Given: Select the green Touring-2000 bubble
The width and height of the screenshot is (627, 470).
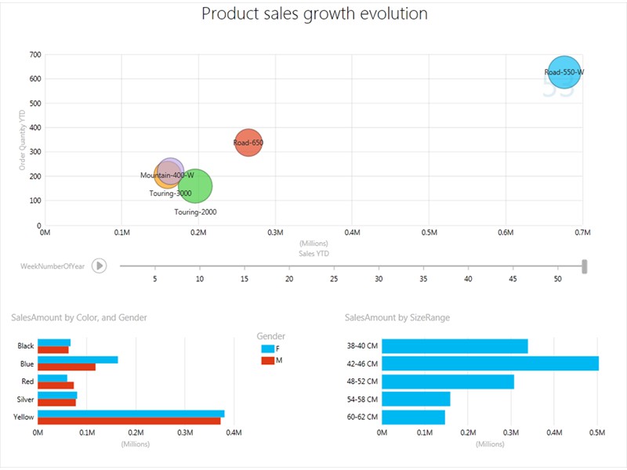Looking at the screenshot, I should click(x=195, y=186).
